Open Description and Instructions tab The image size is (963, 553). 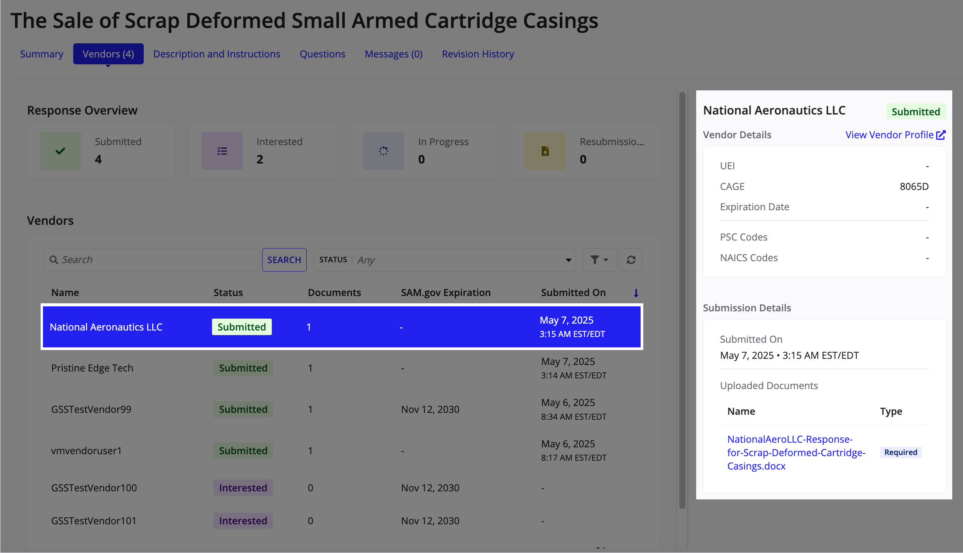click(217, 54)
